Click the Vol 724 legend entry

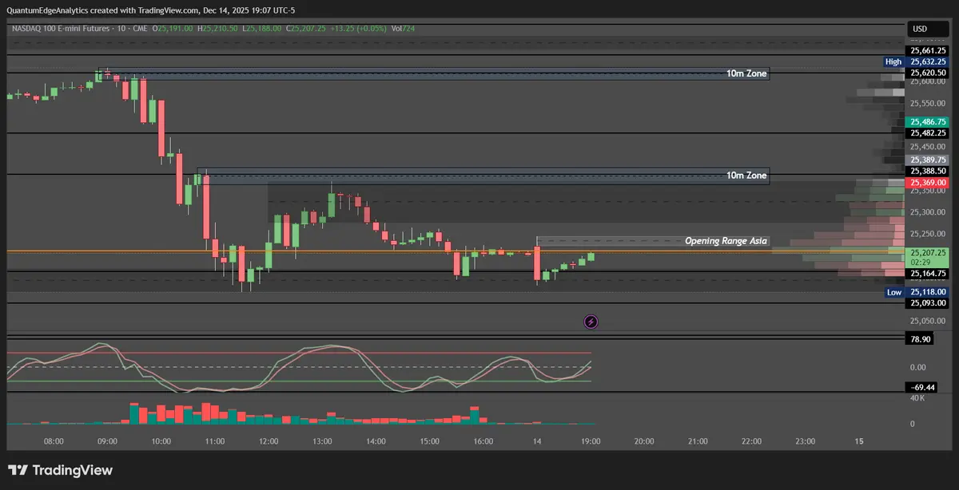403,28
